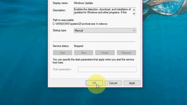Click the Description label
187x105 pixels.
pyautogui.click(x=59, y=10)
